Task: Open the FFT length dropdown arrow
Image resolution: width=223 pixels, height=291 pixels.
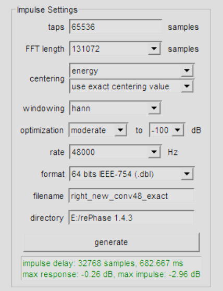Action: pyautogui.click(x=154, y=49)
